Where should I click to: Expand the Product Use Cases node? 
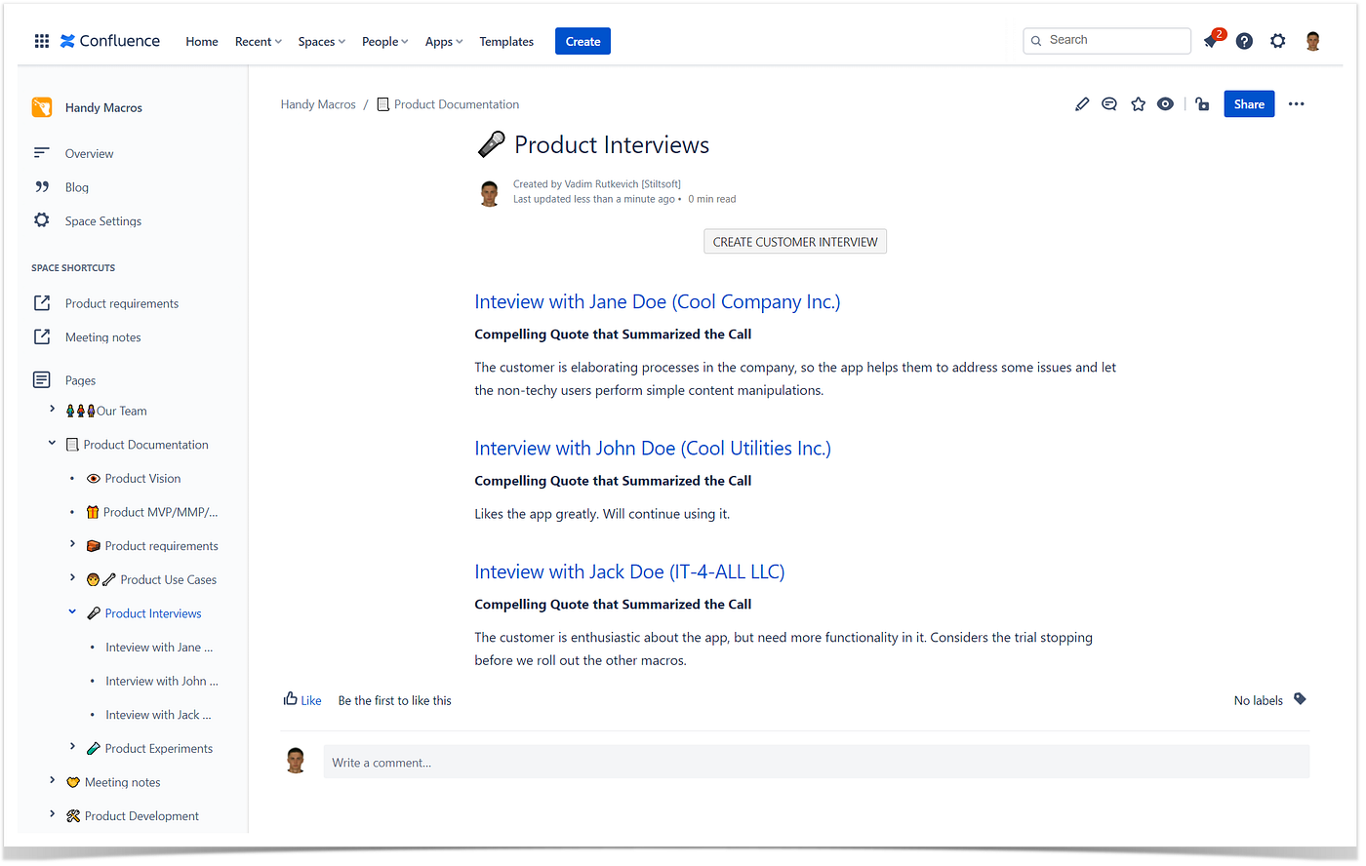click(72, 577)
